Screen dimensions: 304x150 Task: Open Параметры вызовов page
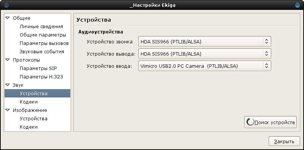44,43
